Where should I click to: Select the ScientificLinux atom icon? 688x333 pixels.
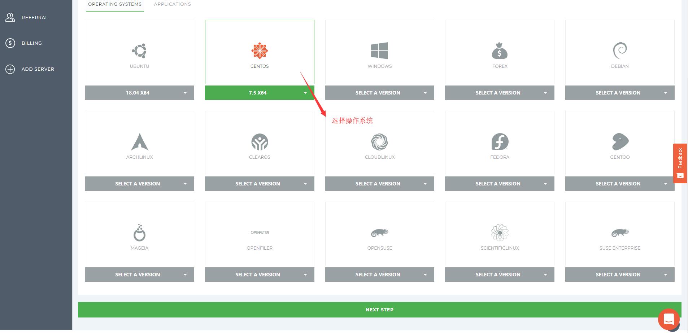500,233
